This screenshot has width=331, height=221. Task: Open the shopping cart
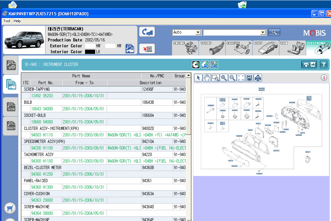coord(10,208)
